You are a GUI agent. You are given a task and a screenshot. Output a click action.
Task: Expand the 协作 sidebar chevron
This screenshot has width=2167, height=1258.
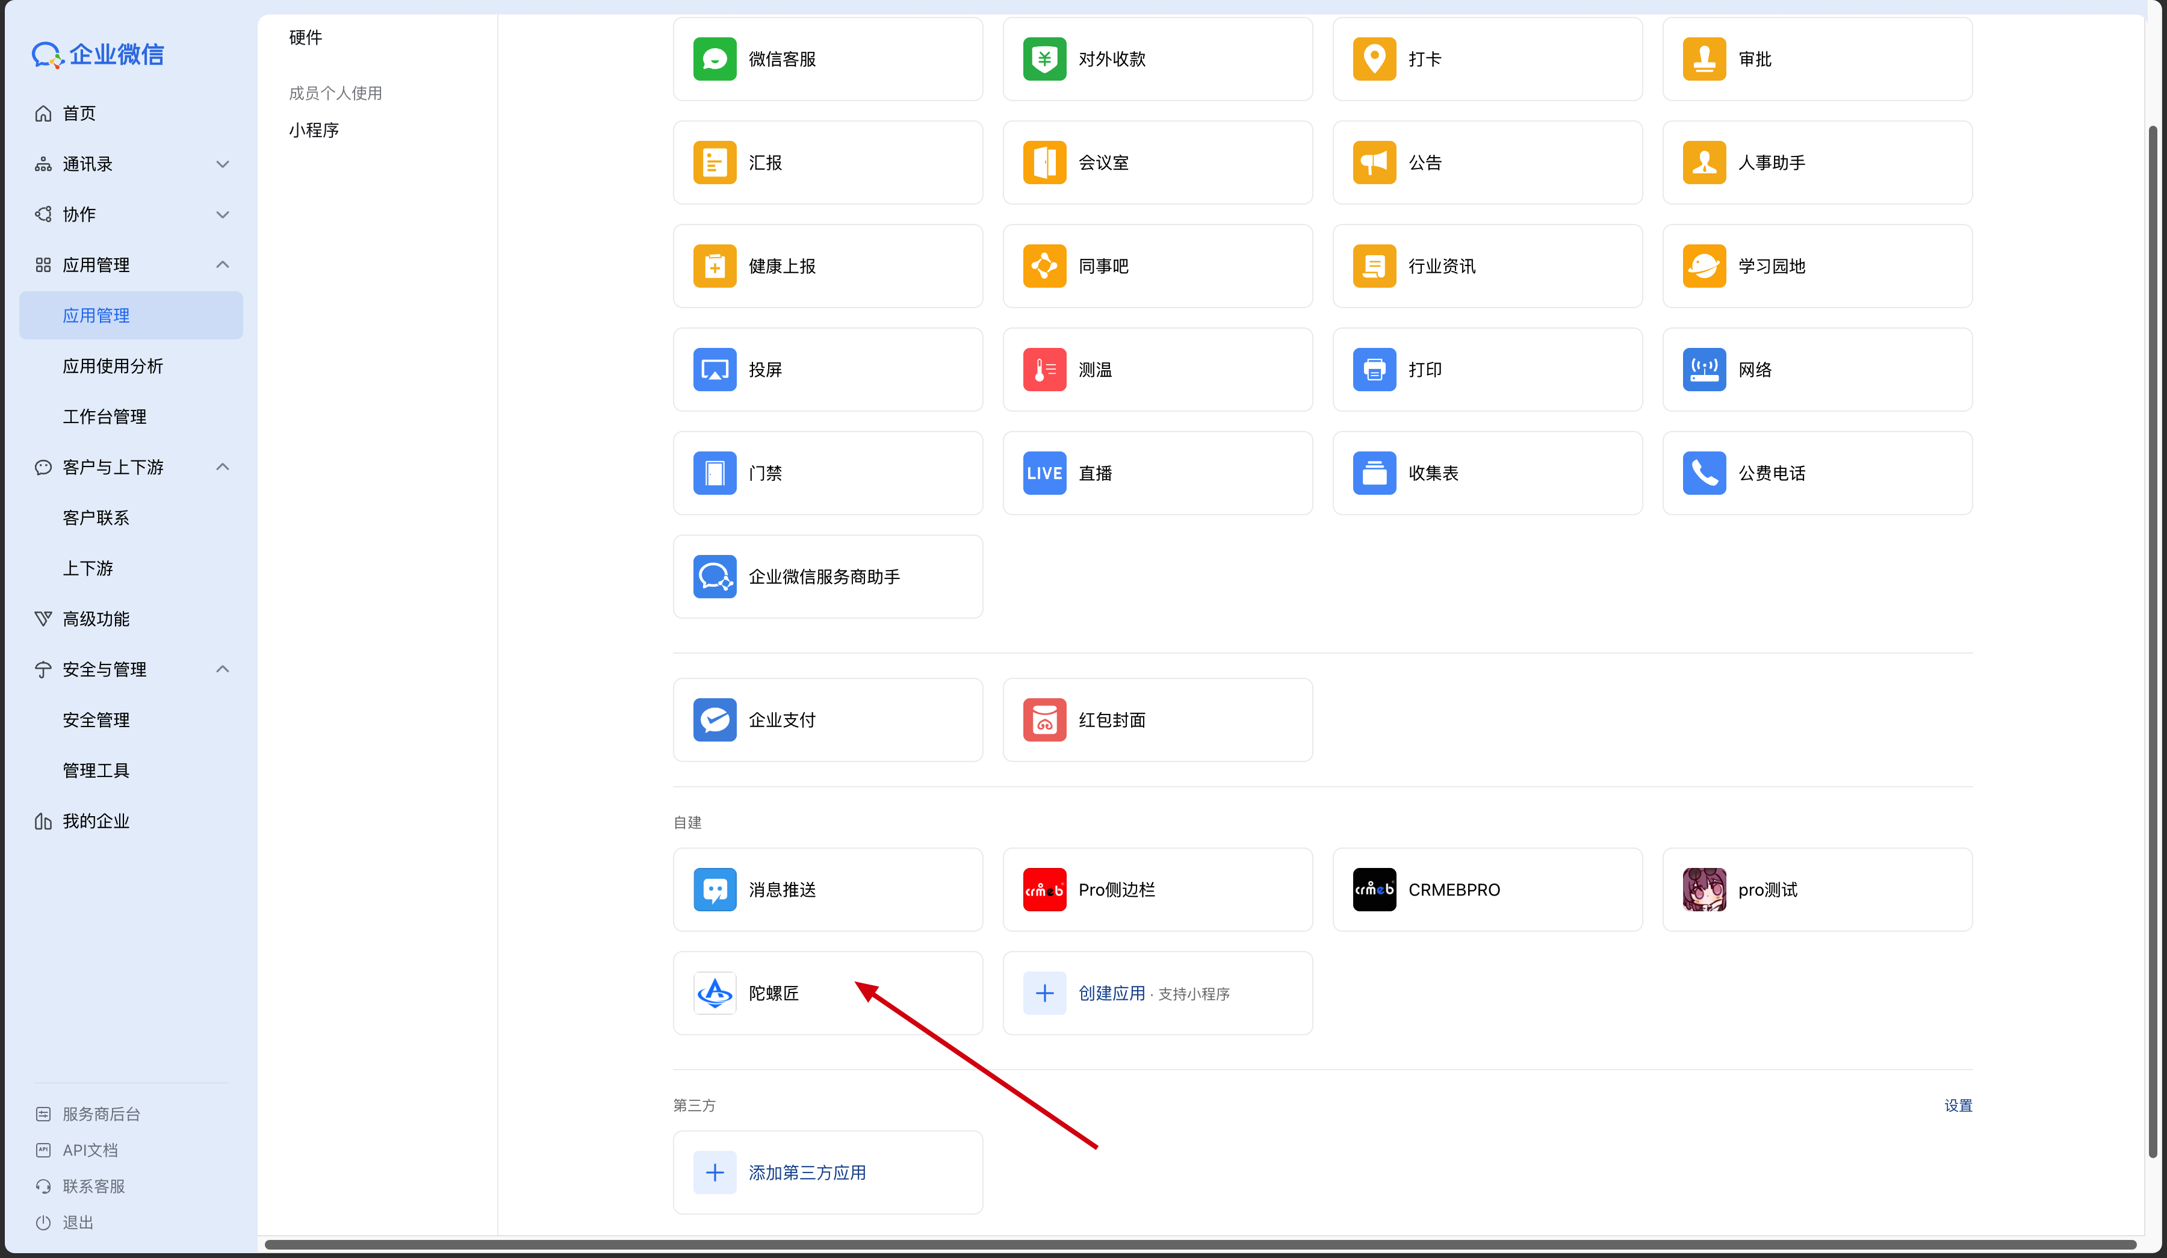[222, 214]
